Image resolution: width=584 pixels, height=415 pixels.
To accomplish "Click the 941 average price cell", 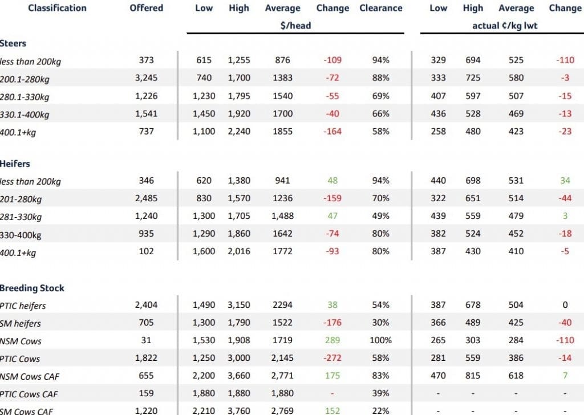I will tap(282, 181).
